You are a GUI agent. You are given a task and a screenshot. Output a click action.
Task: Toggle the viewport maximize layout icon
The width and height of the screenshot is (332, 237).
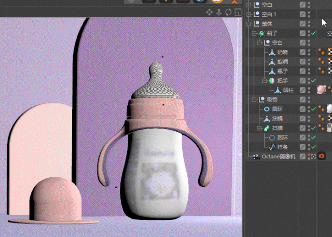pyautogui.click(x=238, y=12)
